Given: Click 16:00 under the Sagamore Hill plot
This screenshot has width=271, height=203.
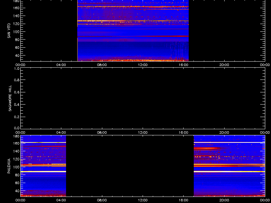Looking at the screenshot, I should click(183, 133).
